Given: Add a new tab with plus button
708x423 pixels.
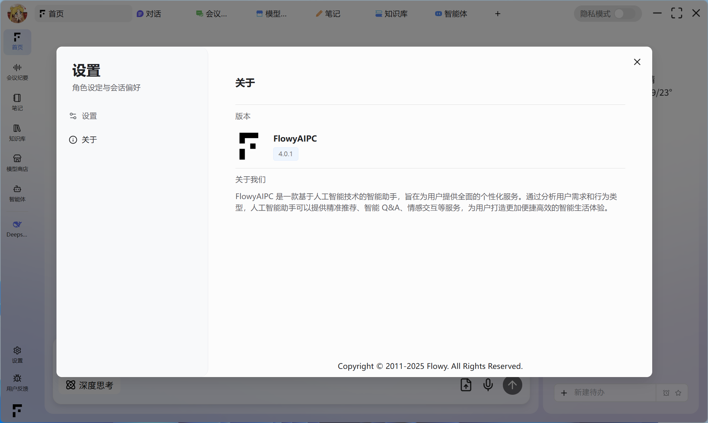Looking at the screenshot, I should coord(498,14).
